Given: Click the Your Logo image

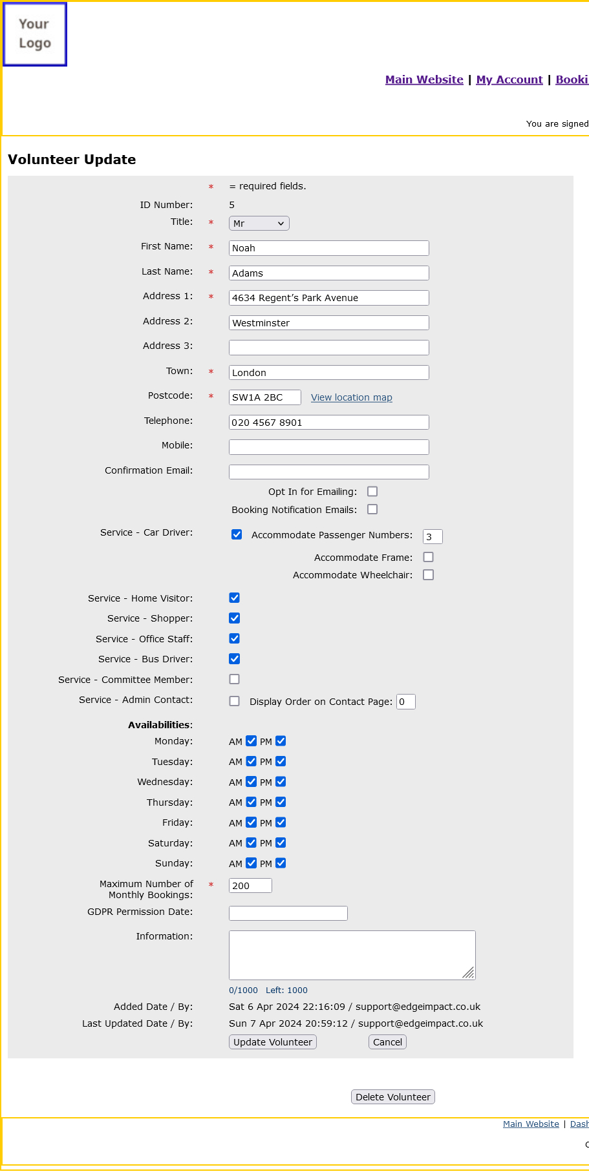Looking at the screenshot, I should click(35, 34).
